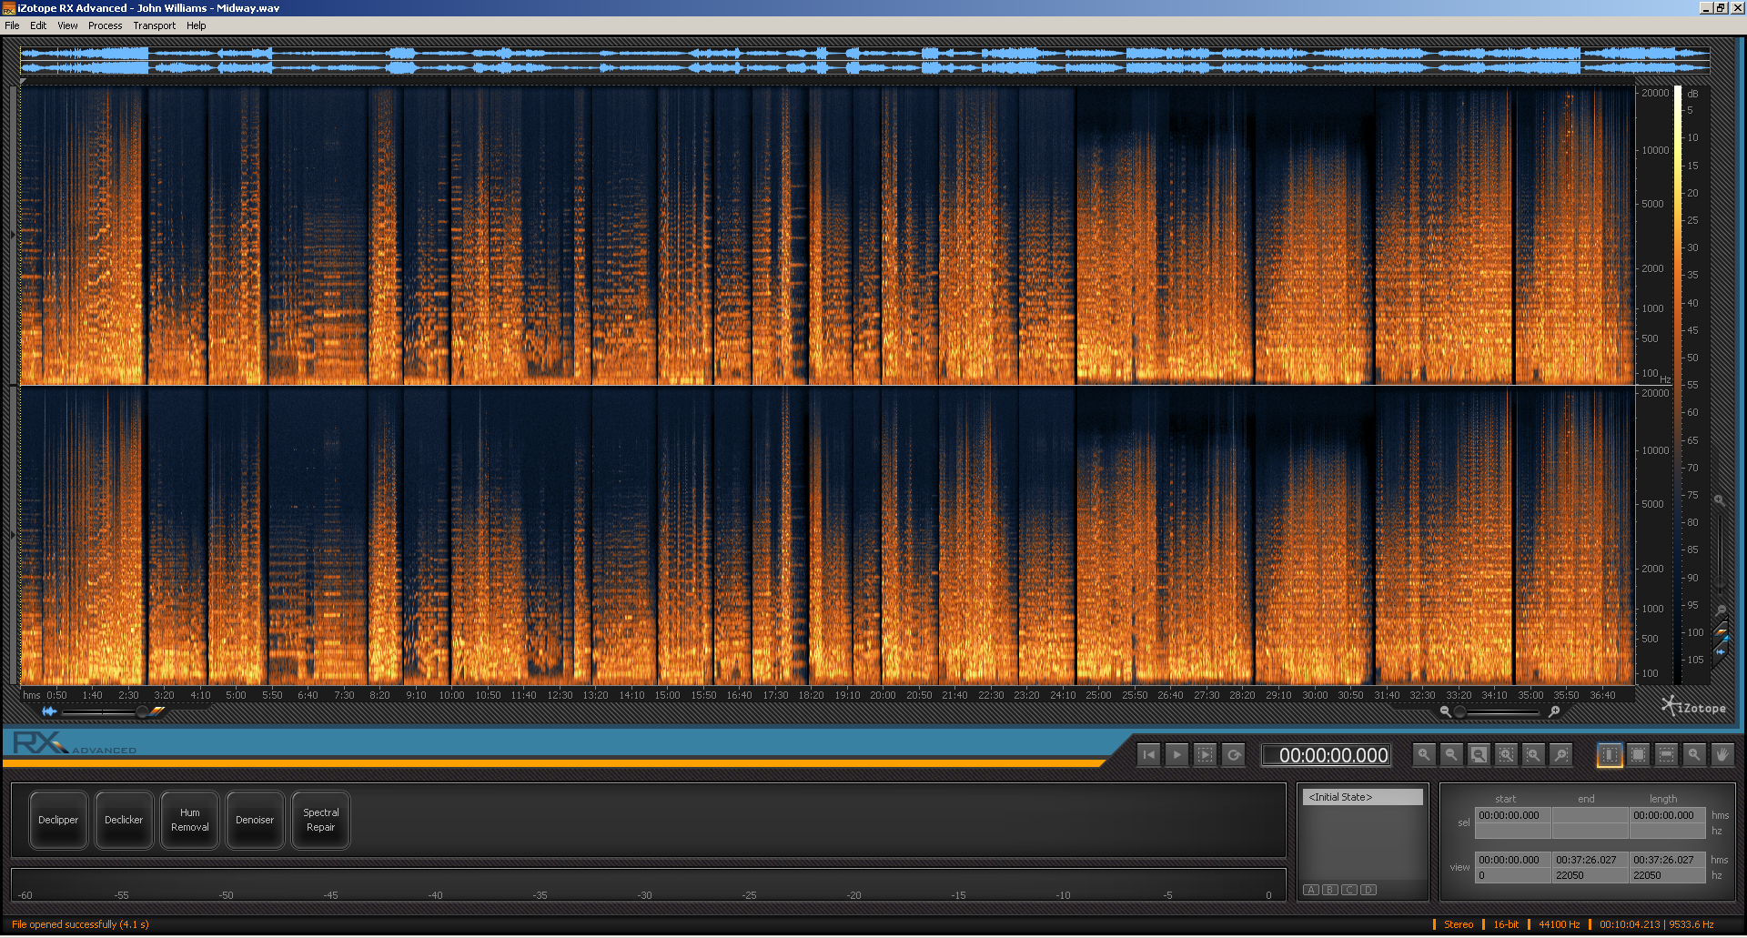Click the vertical frequency zoom slider
This screenshot has height=938, width=1747.
[1720, 555]
